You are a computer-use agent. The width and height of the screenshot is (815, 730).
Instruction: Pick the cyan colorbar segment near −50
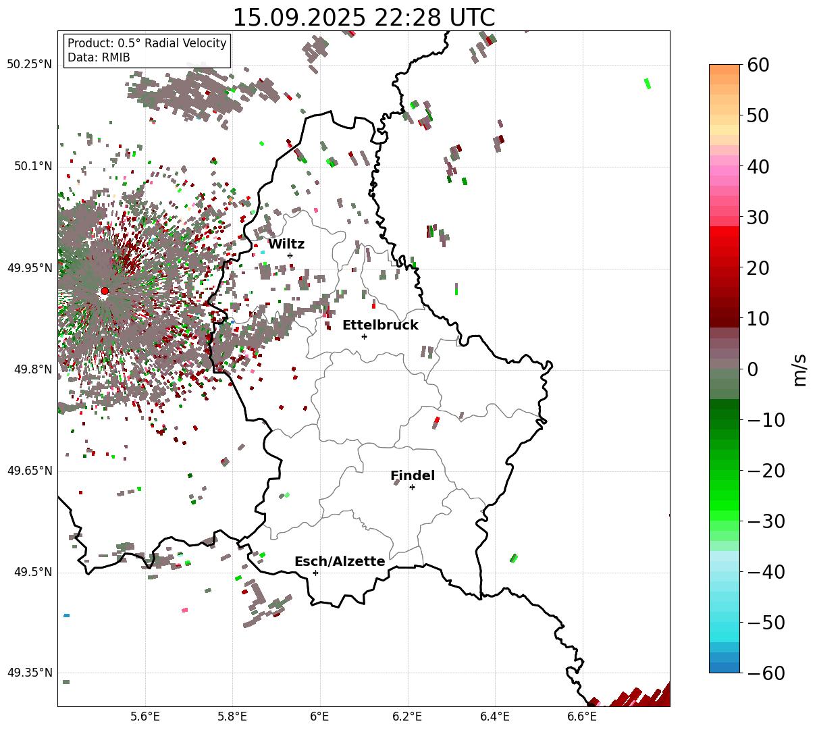pos(725,627)
